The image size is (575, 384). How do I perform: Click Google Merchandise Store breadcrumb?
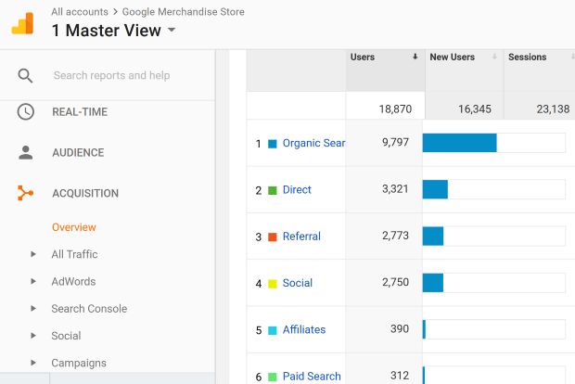point(184,12)
